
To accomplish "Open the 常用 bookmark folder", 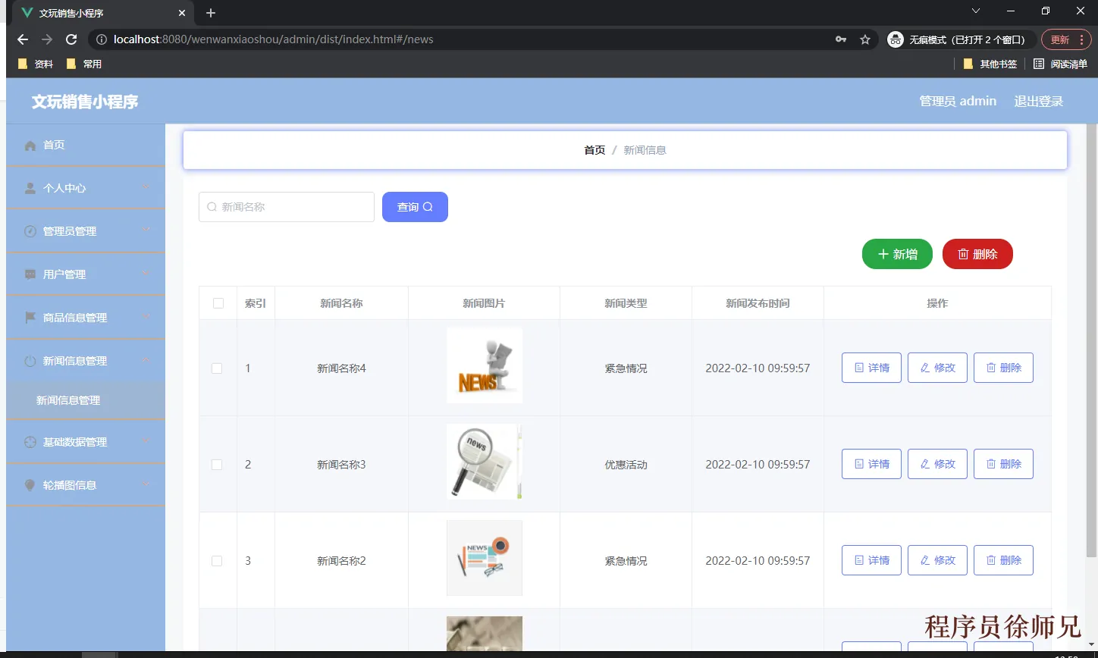I will coord(84,64).
